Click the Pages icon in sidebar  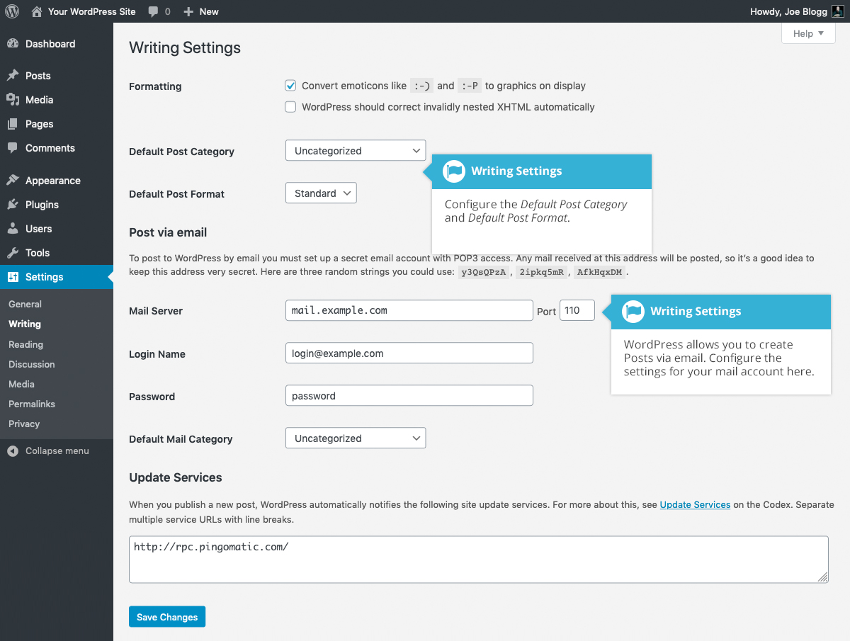point(13,124)
